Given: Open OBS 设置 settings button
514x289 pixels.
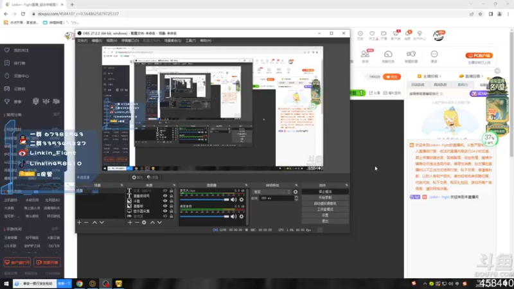Looking at the screenshot, I should [x=325, y=215].
